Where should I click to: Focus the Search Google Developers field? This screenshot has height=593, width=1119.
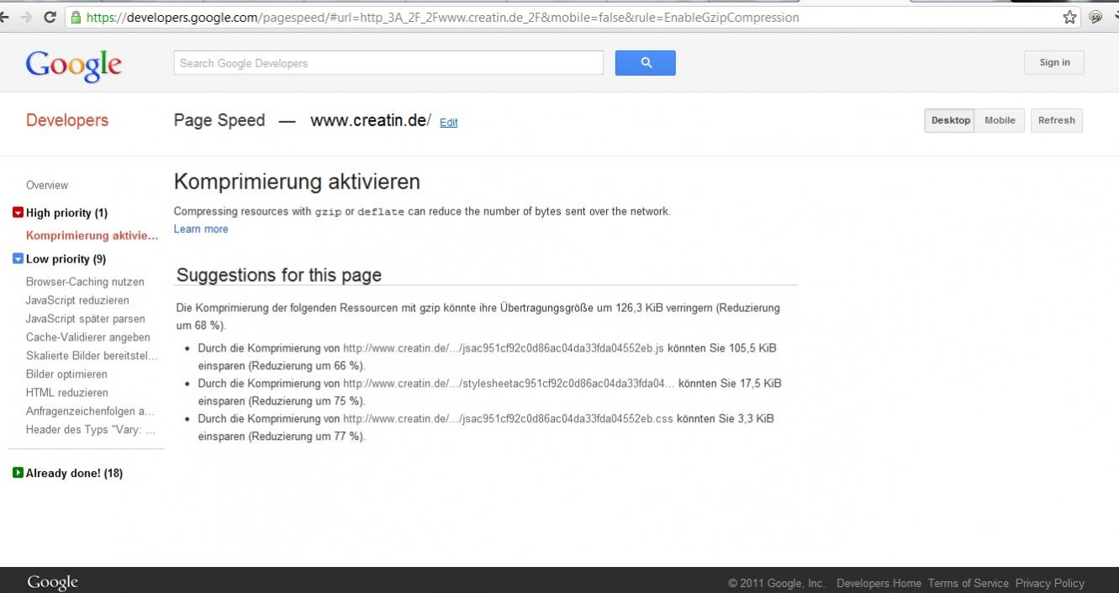388,63
